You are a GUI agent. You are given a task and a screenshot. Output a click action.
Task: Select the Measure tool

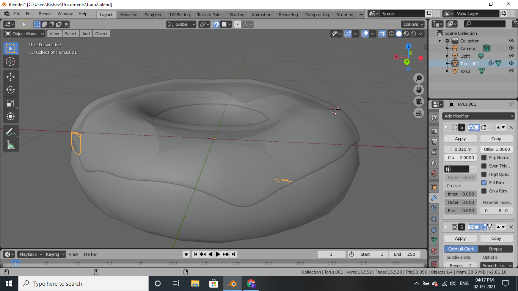click(11, 145)
